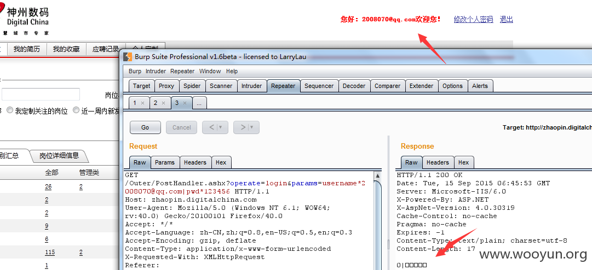Click the Digital China logo
Viewport: 592px width, 270px height.
[25, 18]
